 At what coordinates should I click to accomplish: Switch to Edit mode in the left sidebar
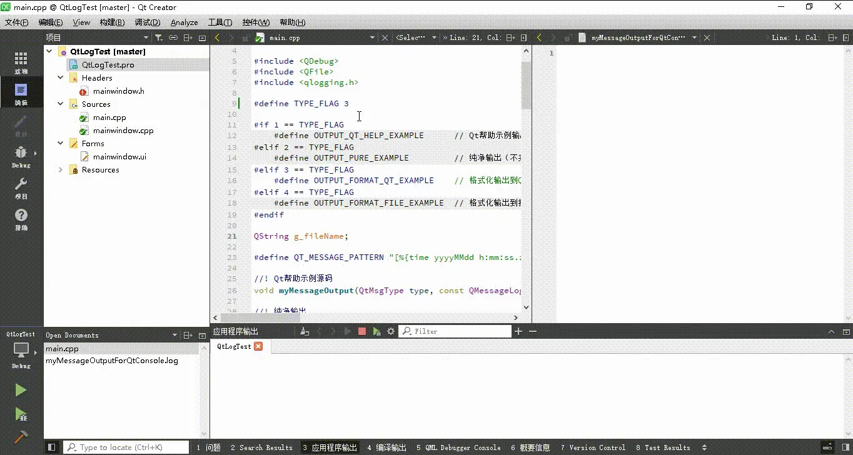point(21,94)
